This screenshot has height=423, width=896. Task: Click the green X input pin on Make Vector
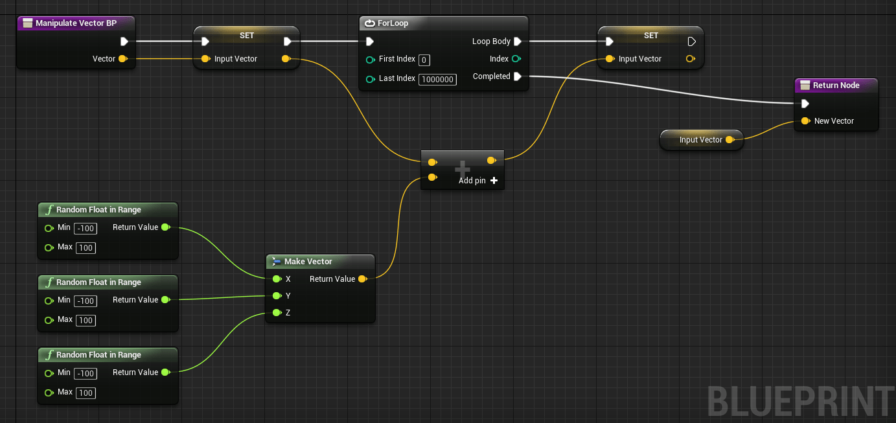(x=277, y=279)
